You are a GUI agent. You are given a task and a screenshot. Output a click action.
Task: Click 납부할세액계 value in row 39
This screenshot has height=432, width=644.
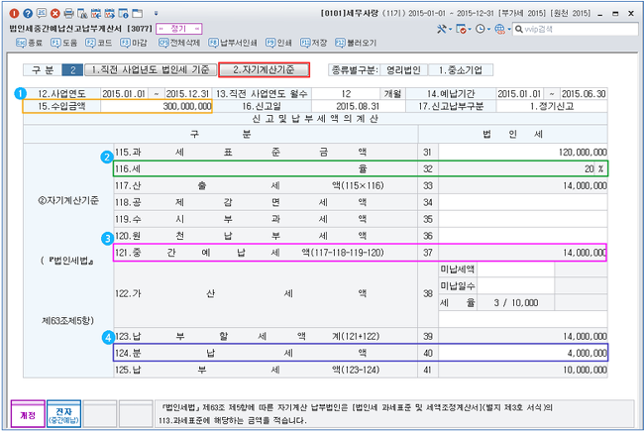(523, 336)
